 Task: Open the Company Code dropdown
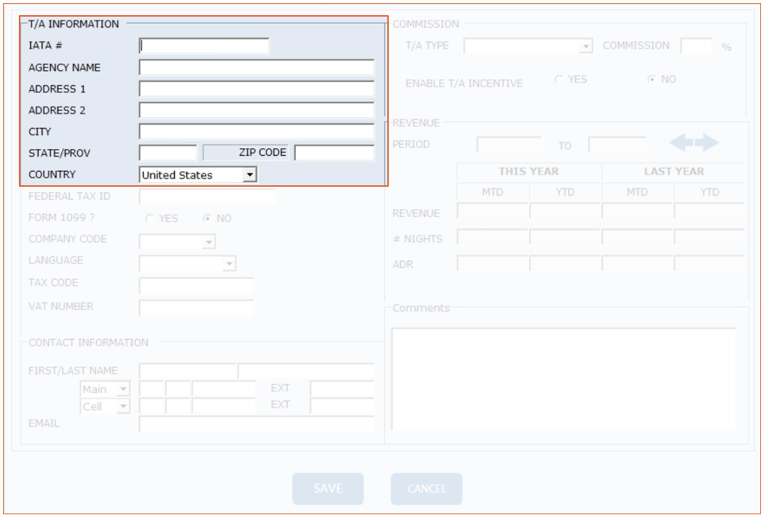(208, 242)
